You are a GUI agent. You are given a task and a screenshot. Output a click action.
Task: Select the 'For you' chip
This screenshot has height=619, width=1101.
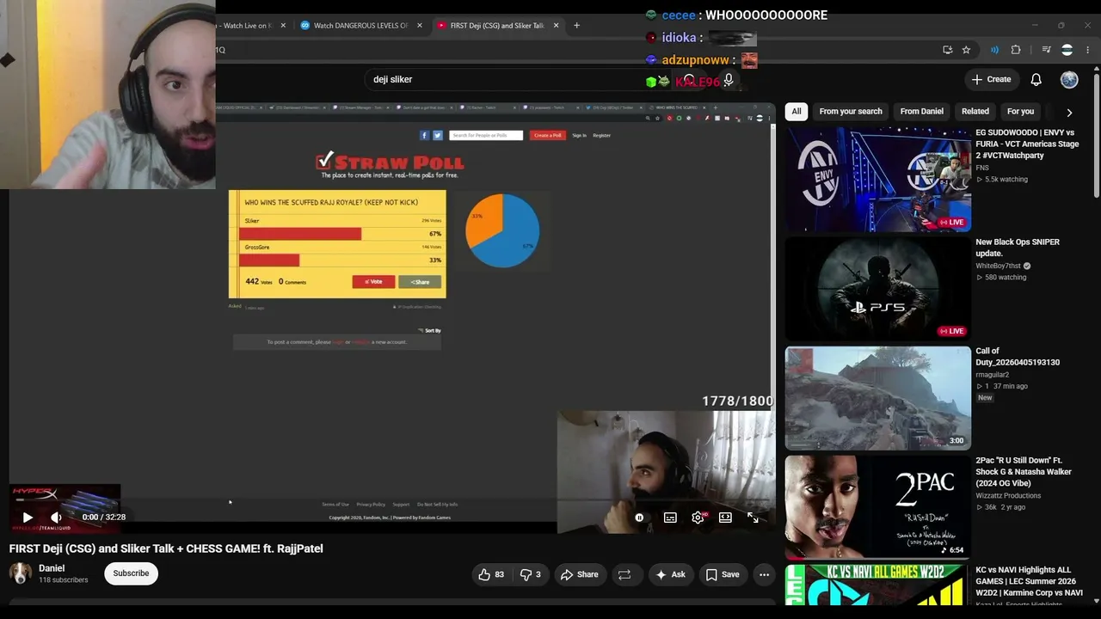point(1020,111)
